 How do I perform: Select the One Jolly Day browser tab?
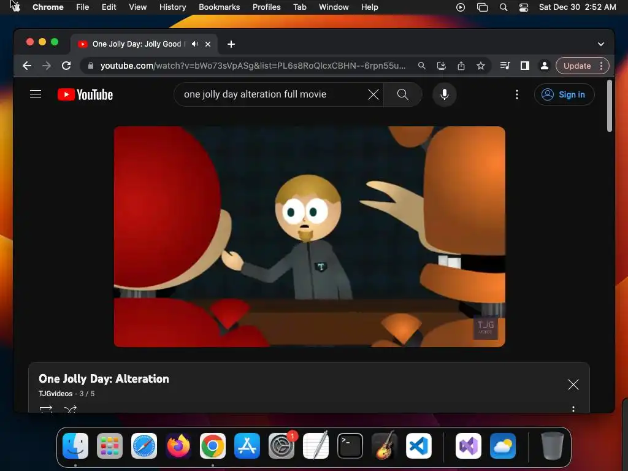pos(144,44)
